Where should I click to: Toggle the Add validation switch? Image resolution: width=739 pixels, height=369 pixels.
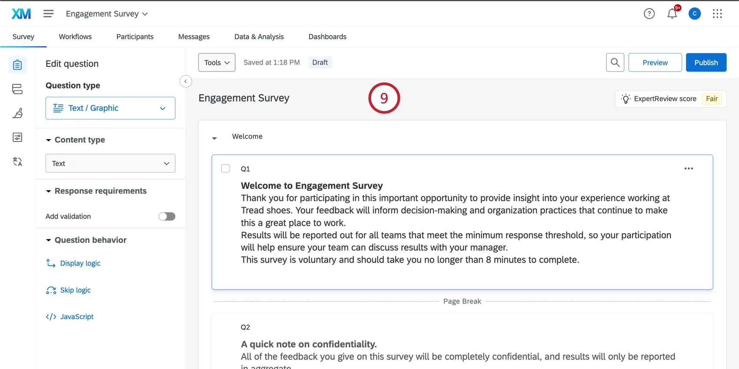coord(167,216)
